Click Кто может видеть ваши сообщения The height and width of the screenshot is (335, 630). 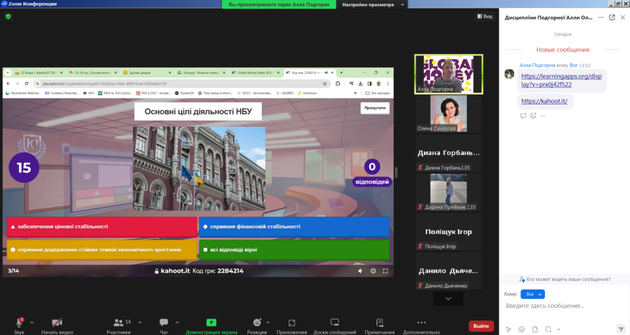pos(565,279)
